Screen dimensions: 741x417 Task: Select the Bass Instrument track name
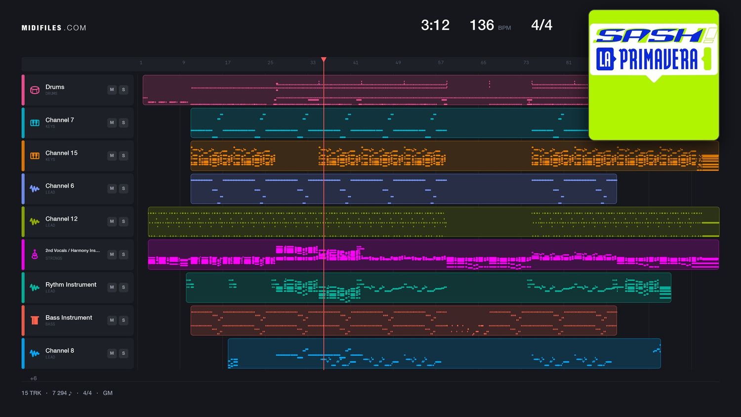tap(69, 318)
